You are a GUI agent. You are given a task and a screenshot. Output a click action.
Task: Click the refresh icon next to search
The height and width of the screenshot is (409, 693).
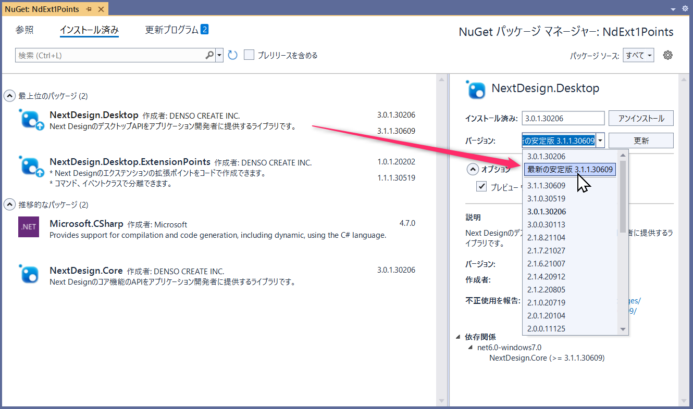point(233,55)
